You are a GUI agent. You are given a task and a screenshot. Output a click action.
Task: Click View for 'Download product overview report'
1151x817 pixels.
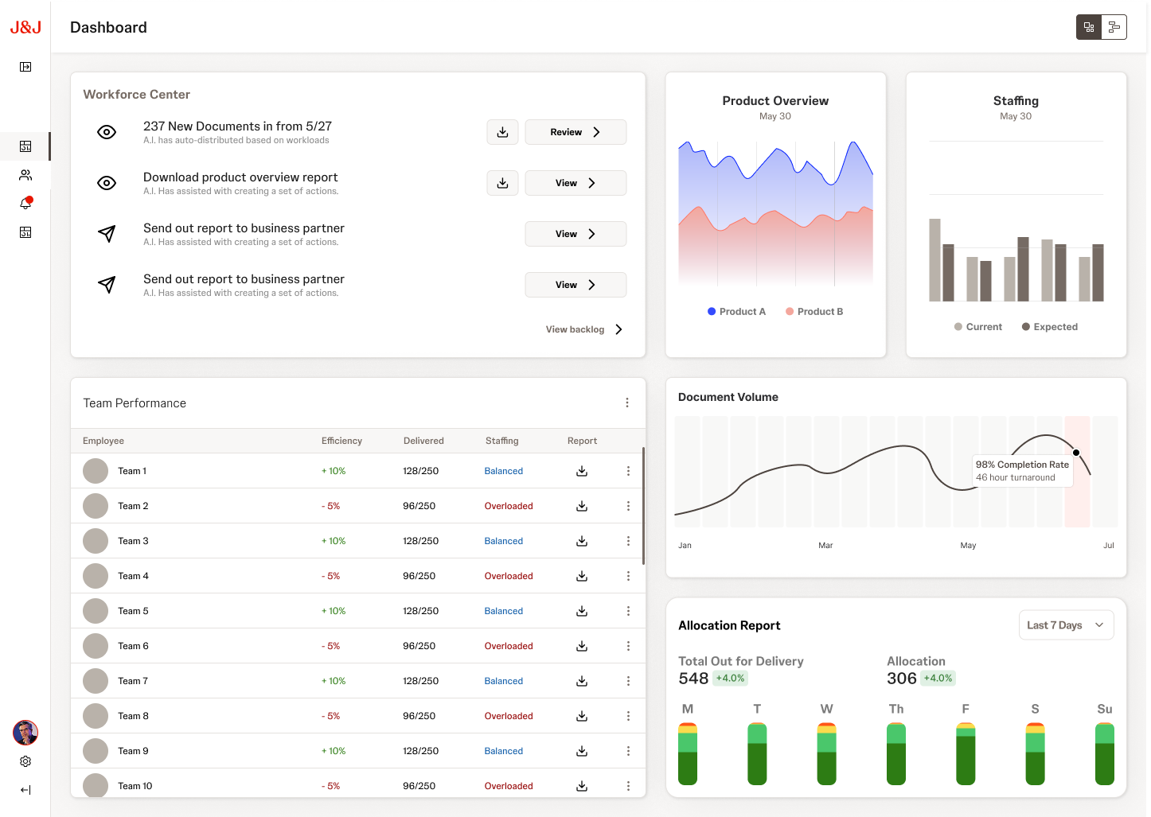tap(575, 183)
